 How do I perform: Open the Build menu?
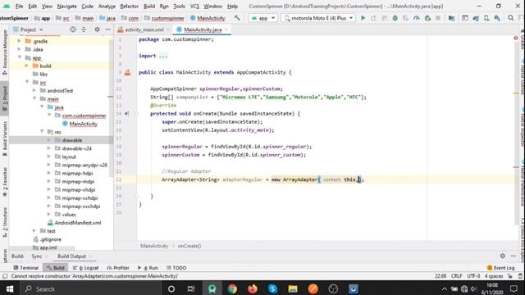(x=149, y=6)
